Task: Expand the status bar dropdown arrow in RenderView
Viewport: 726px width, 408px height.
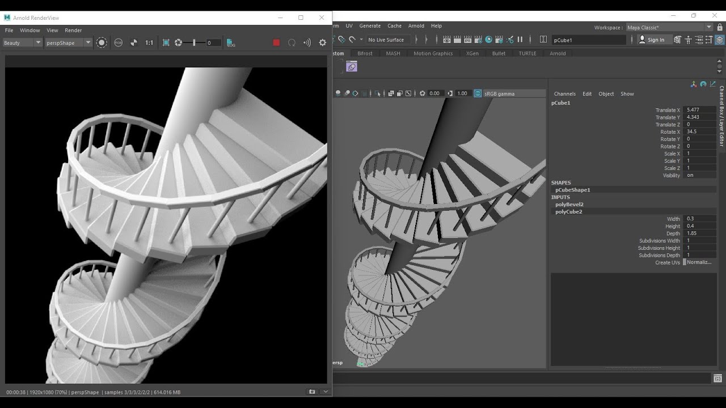Action: point(325,392)
